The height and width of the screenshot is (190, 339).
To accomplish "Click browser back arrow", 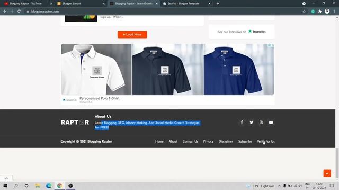I will [5, 12].
